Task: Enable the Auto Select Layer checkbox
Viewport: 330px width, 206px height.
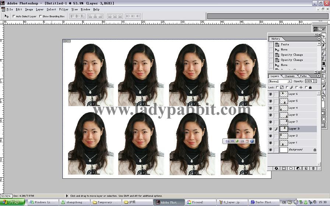Action: pos(14,16)
